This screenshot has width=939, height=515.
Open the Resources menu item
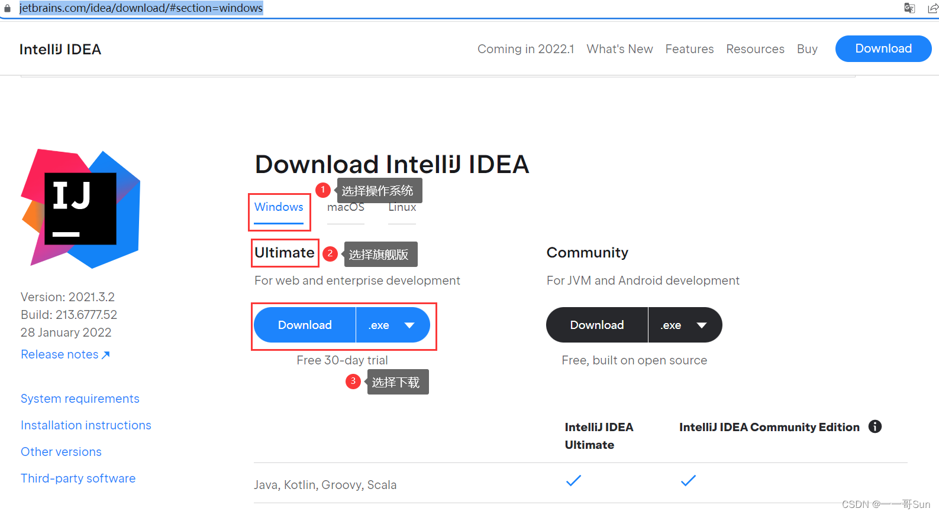pyautogui.click(x=755, y=49)
